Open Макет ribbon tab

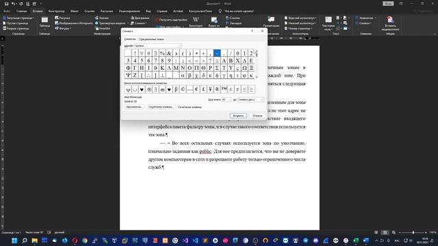75,11
